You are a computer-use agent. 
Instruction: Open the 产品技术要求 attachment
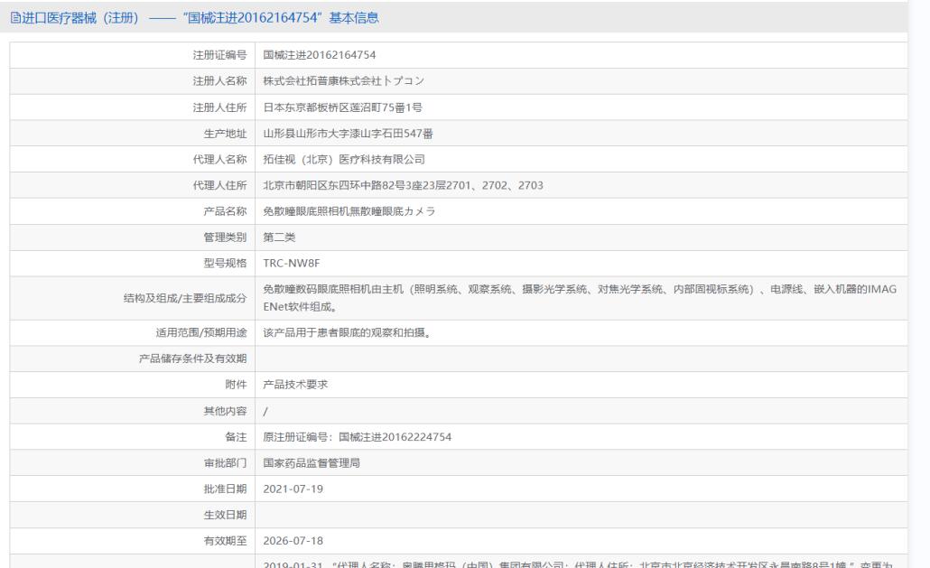pos(295,385)
